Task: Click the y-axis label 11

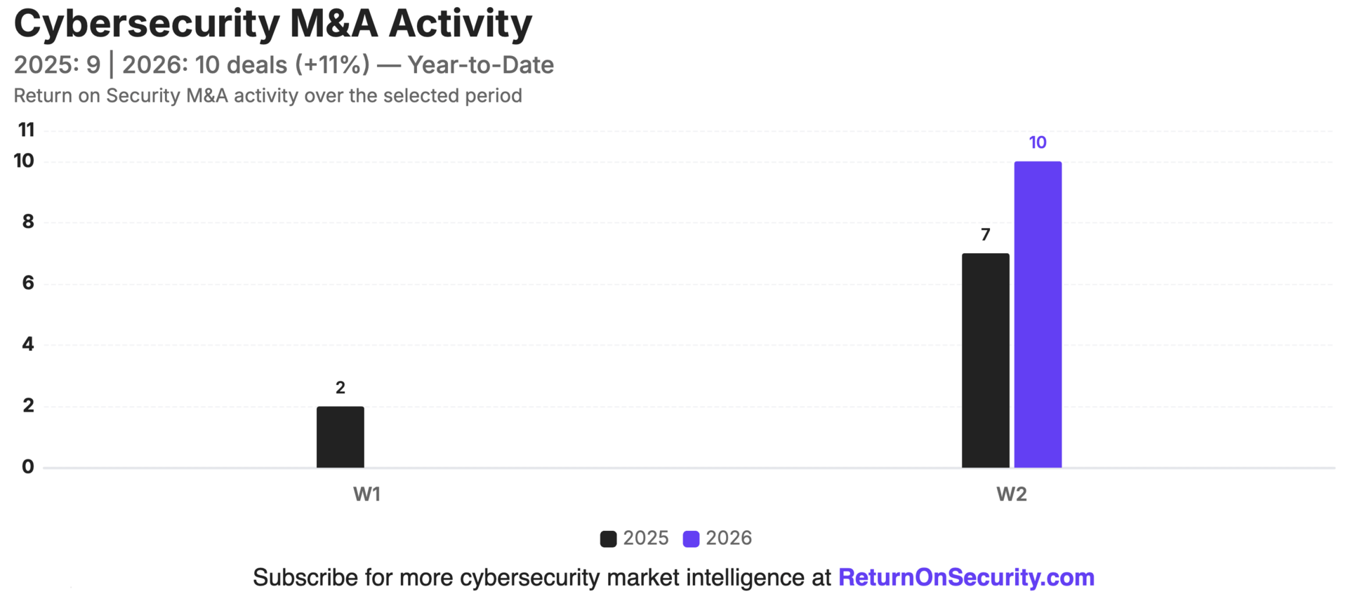Action: point(26,130)
